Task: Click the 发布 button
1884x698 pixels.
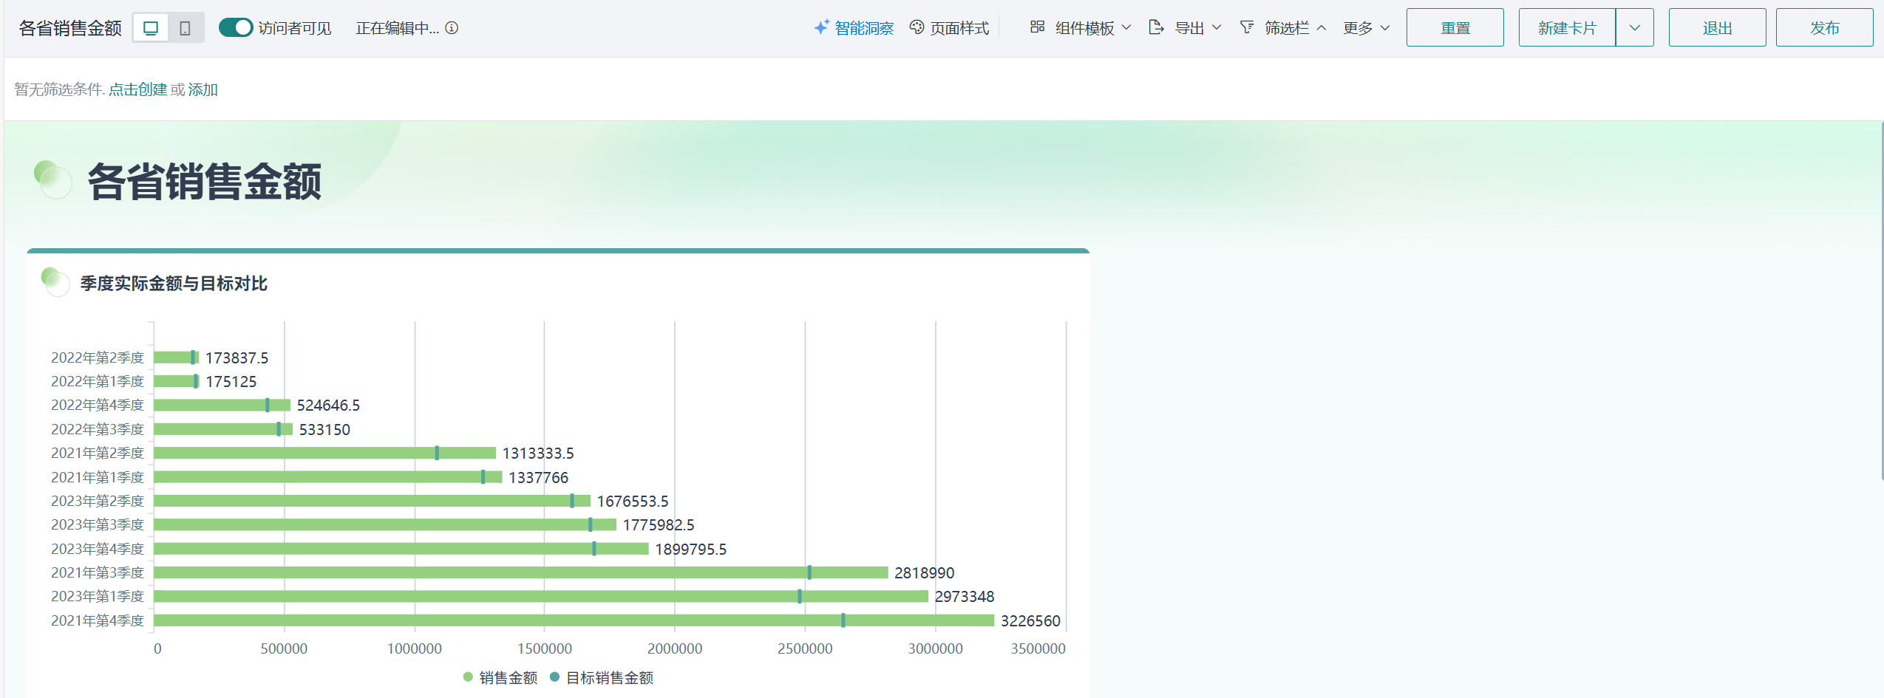Action: coord(1823,28)
